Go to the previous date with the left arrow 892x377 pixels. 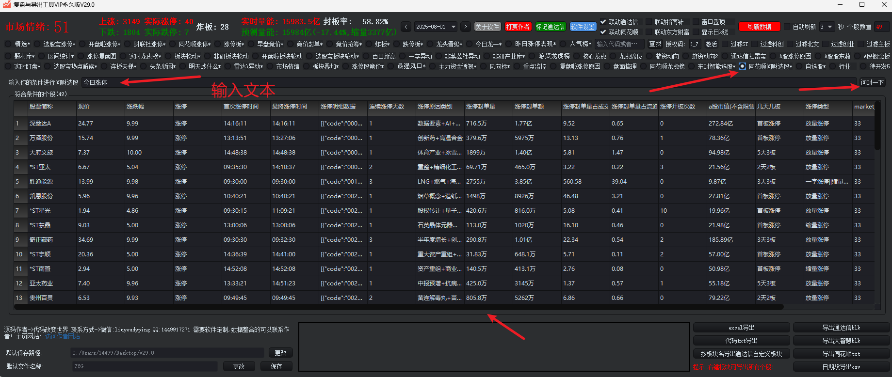tap(406, 27)
